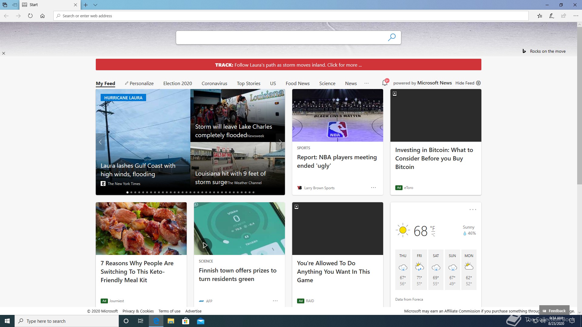
Task: Open options for Finnish town story
Action: coord(275,301)
